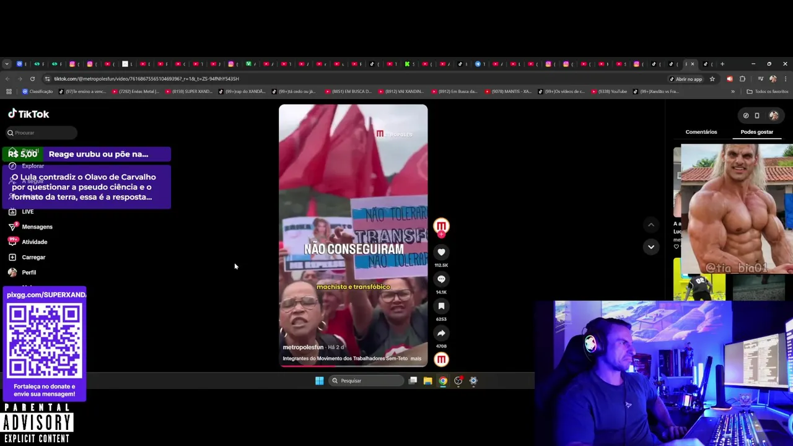This screenshot has width=793, height=446.
Task: Open LIVE in the sidebar
Action: pyautogui.click(x=21, y=212)
